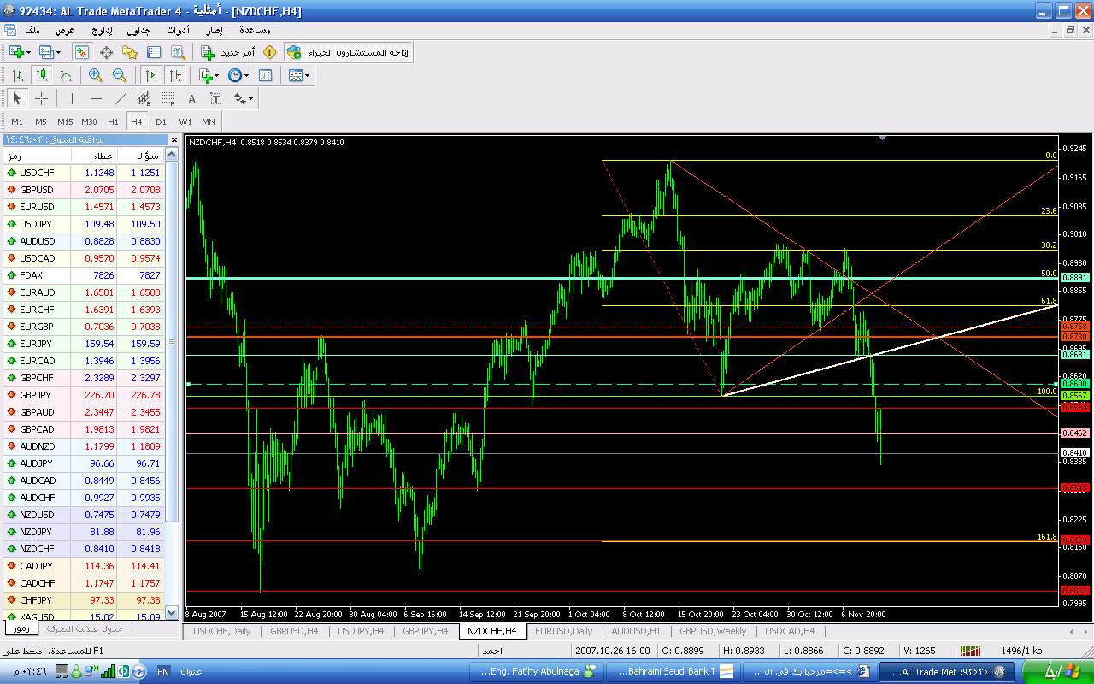Zoom out of the chart
Screen dimensions: 1094x684
pyautogui.click(x=120, y=75)
